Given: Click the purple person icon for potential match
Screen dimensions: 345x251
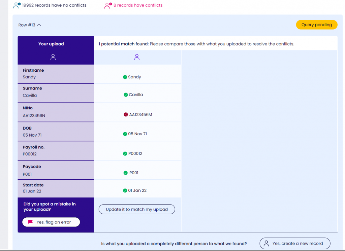Looking at the screenshot, I should [137, 57].
